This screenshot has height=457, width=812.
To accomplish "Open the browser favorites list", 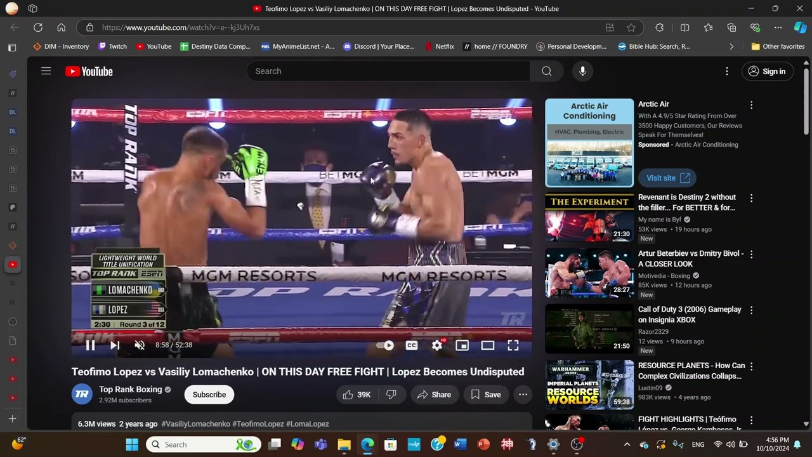I will pos(709,27).
